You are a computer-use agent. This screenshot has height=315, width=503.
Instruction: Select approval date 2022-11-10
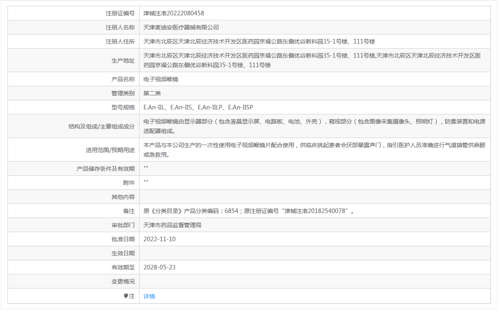coord(159,239)
